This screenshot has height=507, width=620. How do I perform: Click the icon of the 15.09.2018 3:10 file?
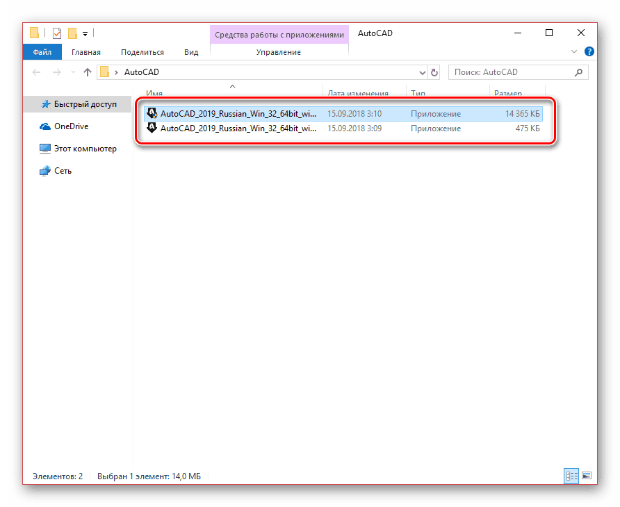(x=152, y=113)
